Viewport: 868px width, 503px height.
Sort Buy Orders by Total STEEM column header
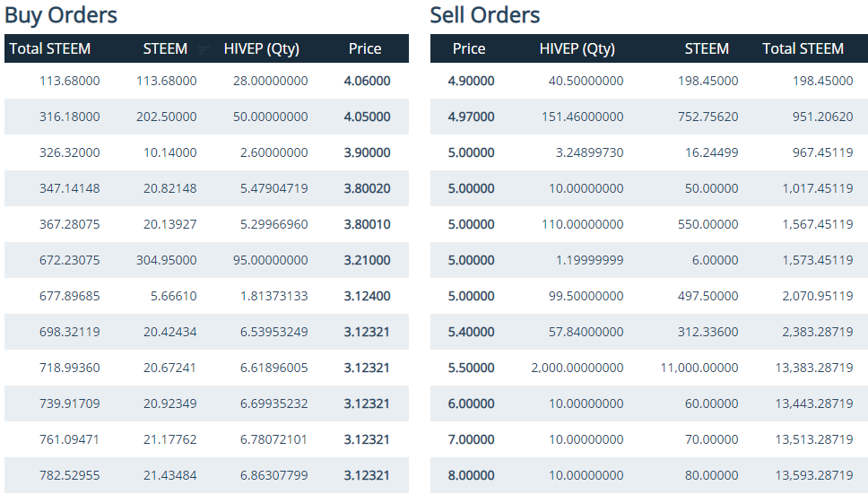point(50,48)
